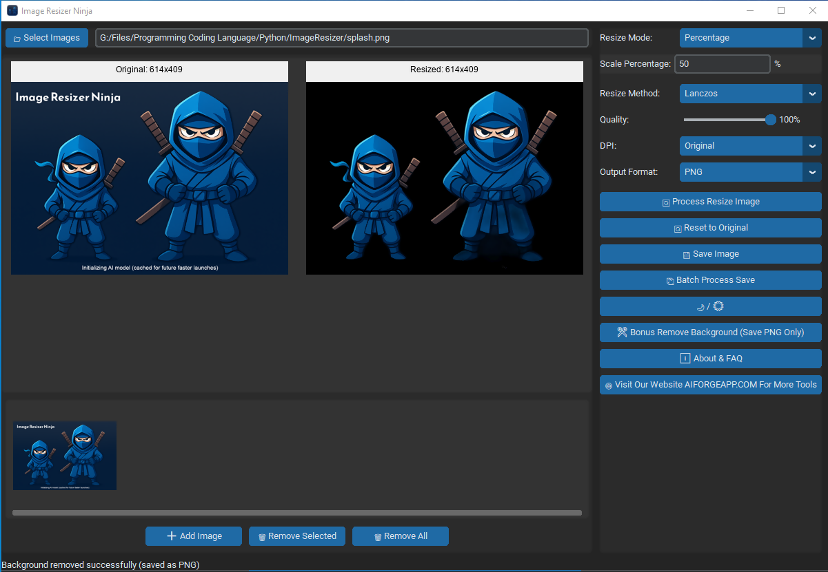Screen dimensions: 828x572
Task: Click the trash icon on Remove Selected
Action: pyautogui.click(x=262, y=537)
